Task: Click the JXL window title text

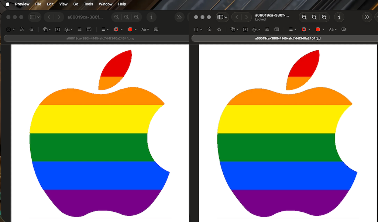Action: coord(272,15)
